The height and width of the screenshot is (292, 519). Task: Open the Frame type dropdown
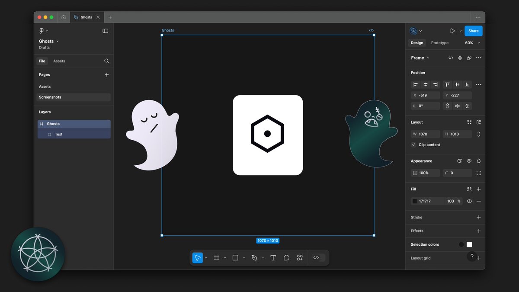tap(420, 58)
